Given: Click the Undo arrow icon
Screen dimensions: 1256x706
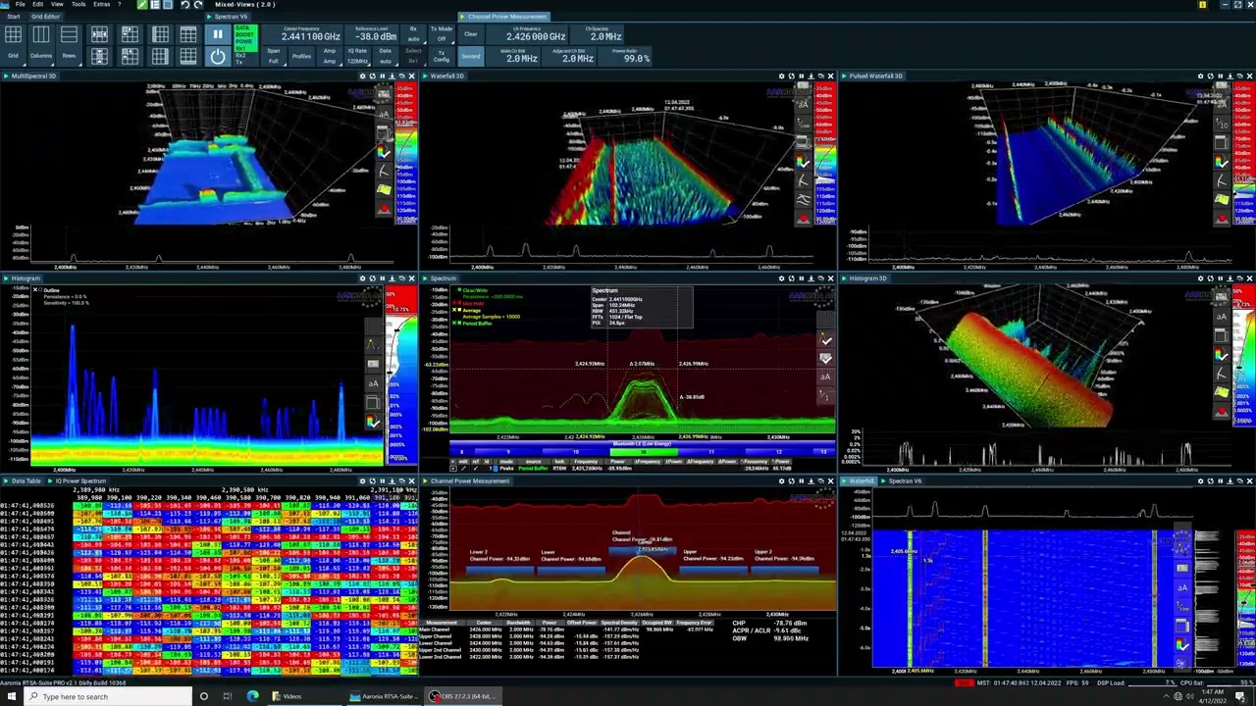Looking at the screenshot, I should click(x=184, y=5).
